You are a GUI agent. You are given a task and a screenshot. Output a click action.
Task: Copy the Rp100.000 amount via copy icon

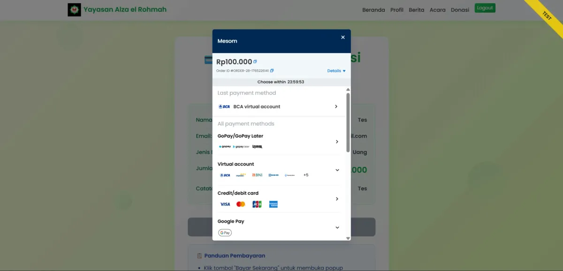coord(255,61)
